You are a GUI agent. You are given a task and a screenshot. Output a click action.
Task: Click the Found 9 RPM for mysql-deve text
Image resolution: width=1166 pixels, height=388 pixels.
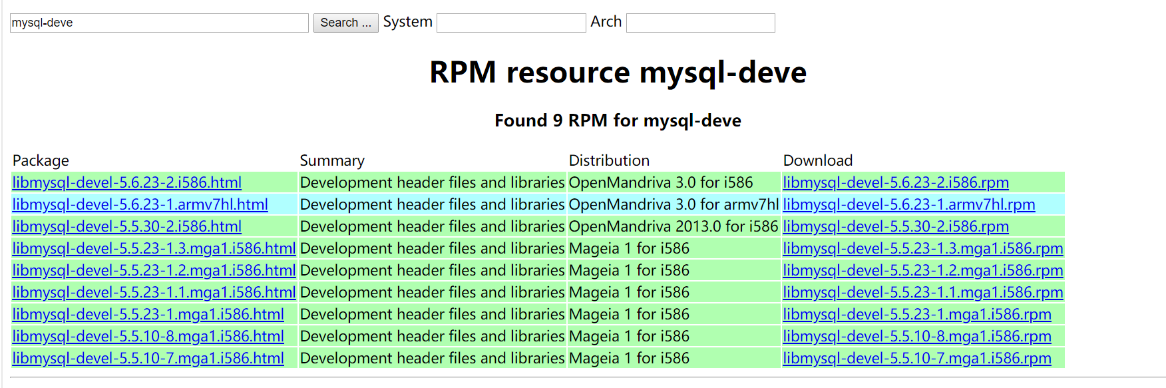[618, 120]
